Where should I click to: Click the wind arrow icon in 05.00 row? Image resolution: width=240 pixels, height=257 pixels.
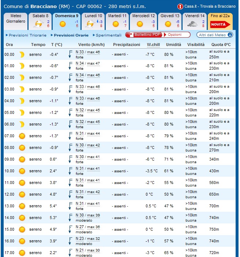coord(70,112)
